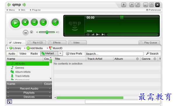Open the Plug-ins menu
This screenshot has width=174, height=106.
(x=35, y=10)
